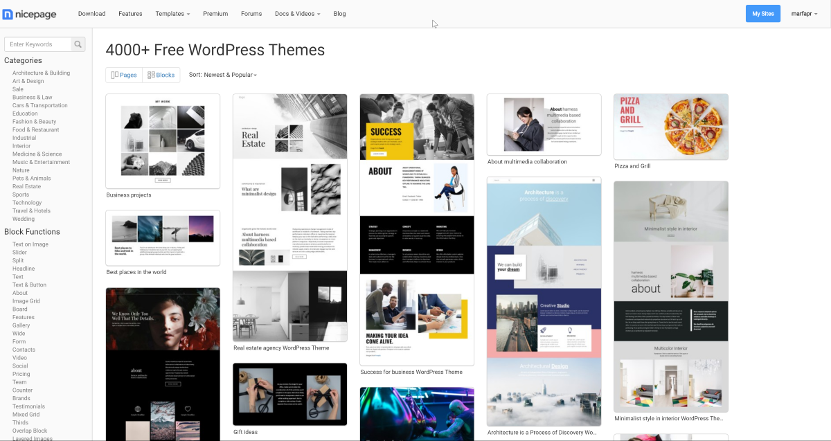Choose Medicine & Science category
831x441 pixels.
37,154
